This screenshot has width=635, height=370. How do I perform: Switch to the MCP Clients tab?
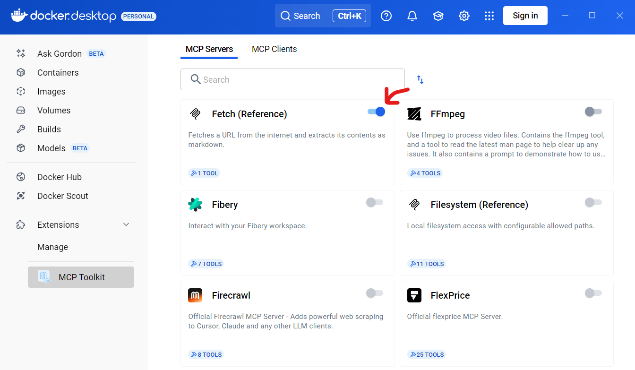pyautogui.click(x=275, y=49)
